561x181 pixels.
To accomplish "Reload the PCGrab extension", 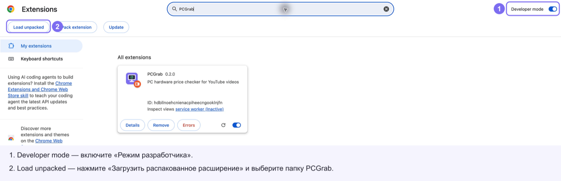I will click(x=223, y=125).
